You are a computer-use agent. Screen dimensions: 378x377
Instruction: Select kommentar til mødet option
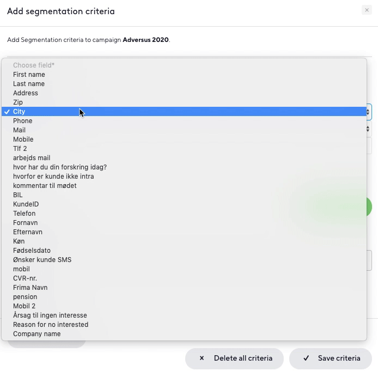[x=184, y=186]
